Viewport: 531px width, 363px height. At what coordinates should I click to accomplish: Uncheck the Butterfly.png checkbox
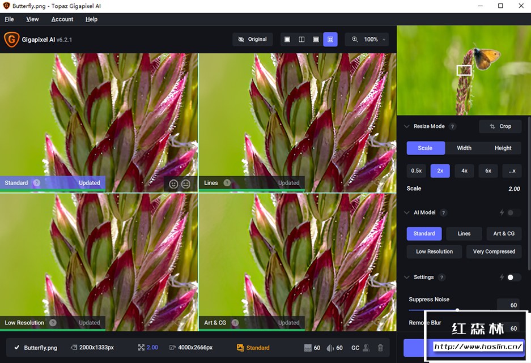16,348
